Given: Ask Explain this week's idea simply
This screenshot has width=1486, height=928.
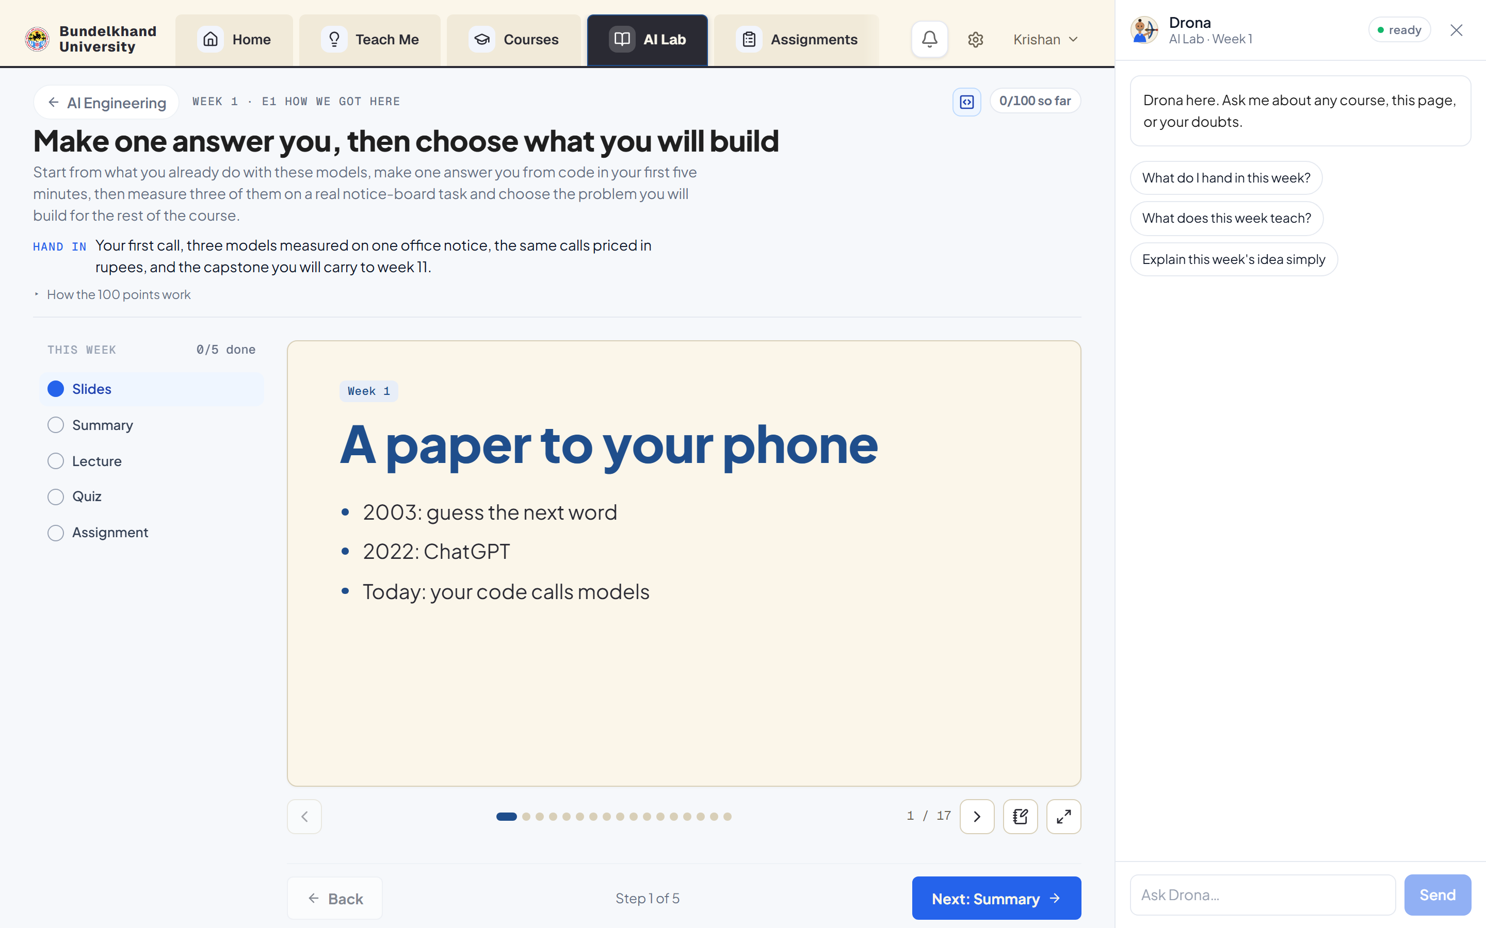Looking at the screenshot, I should tap(1234, 260).
